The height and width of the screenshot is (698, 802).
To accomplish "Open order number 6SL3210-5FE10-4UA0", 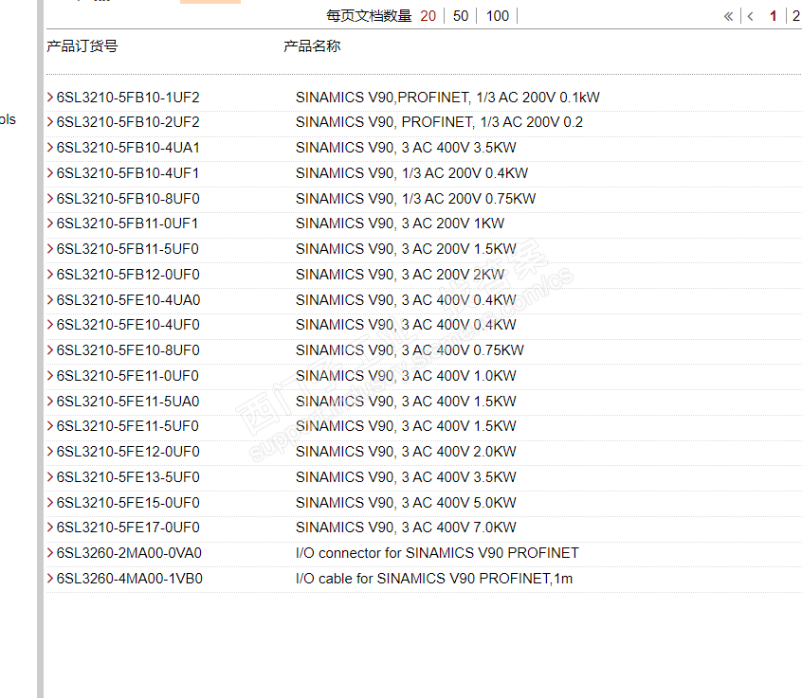I will click(128, 300).
